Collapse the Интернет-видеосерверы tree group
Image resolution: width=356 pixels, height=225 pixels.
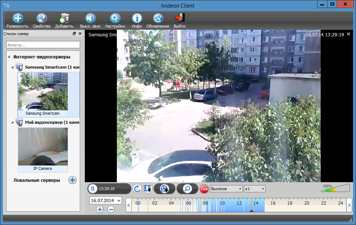pos(9,57)
